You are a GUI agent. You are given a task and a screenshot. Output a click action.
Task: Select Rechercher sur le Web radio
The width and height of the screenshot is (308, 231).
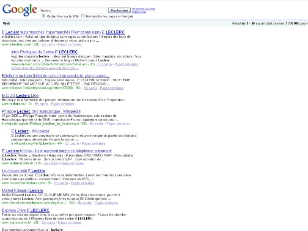point(44,16)
